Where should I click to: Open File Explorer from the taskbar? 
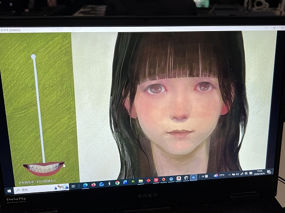tap(141, 181)
